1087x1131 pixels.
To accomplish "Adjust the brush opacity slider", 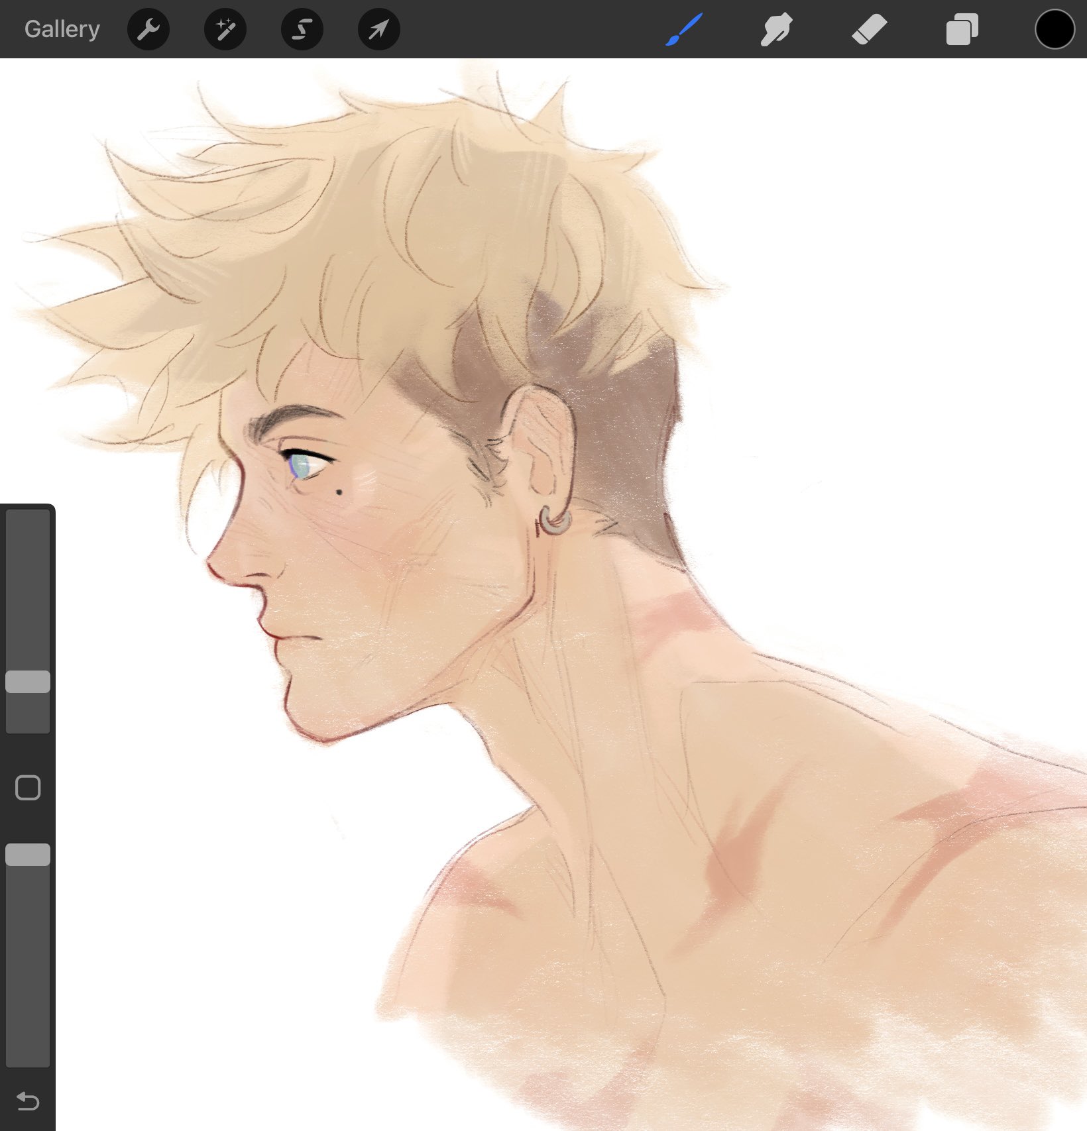I will [x=28, y=855].
